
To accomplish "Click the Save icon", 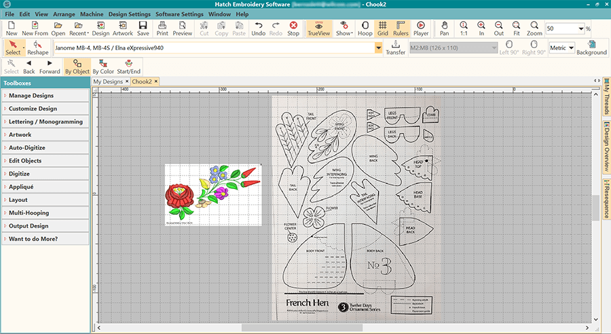I will (x=143, y=28).
